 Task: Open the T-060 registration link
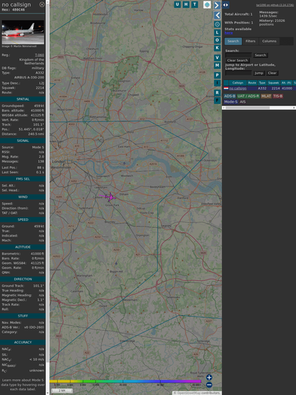click(x=39, y=55)
